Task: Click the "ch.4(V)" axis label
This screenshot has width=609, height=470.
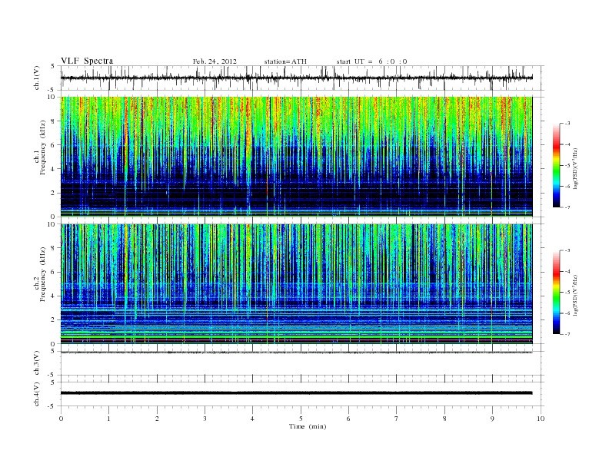Action: coord(37,394)
